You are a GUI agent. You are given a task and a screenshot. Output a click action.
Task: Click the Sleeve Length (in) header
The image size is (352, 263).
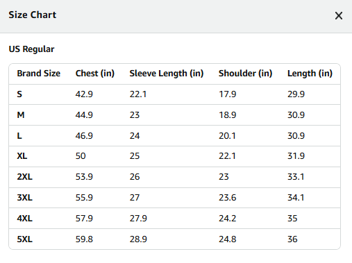(x=167, y=74)
